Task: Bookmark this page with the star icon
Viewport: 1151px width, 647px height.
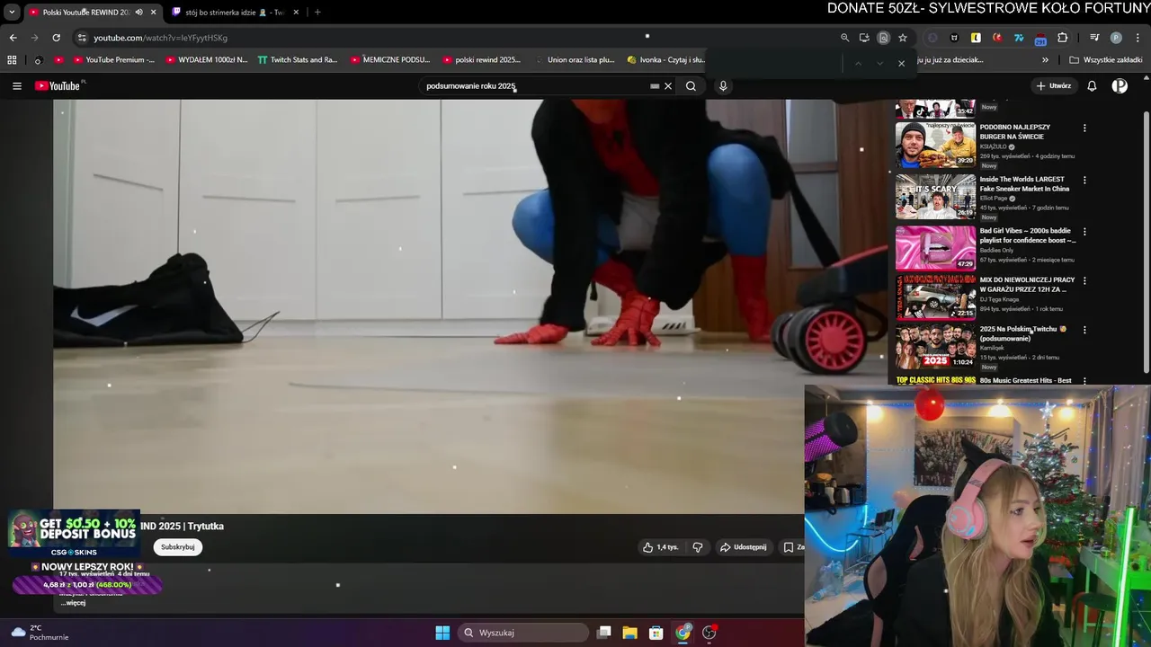Action: 903,38
